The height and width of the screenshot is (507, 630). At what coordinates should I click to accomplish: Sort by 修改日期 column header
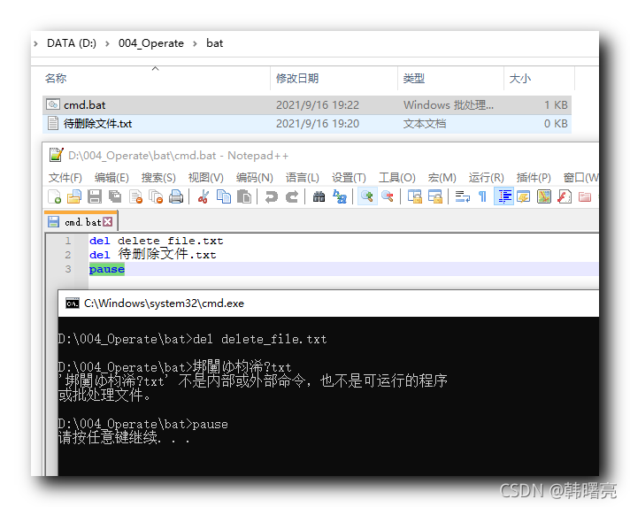click(297, 79)
